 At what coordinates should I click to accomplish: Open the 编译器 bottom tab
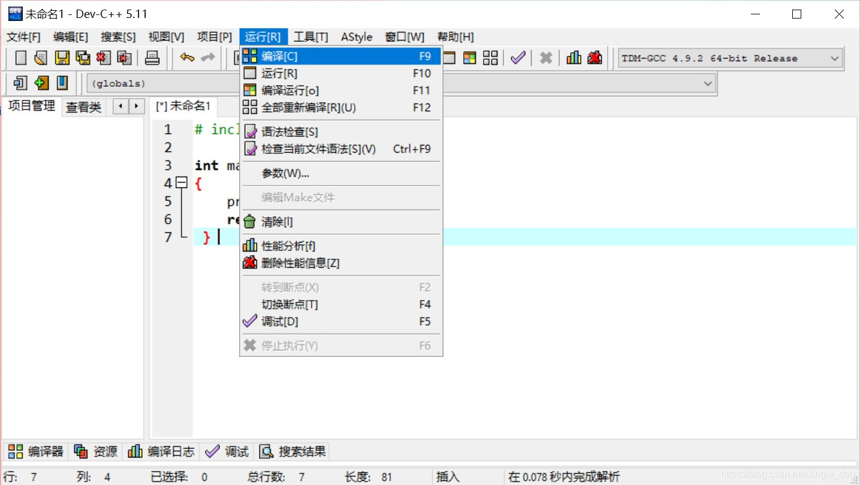36,451
